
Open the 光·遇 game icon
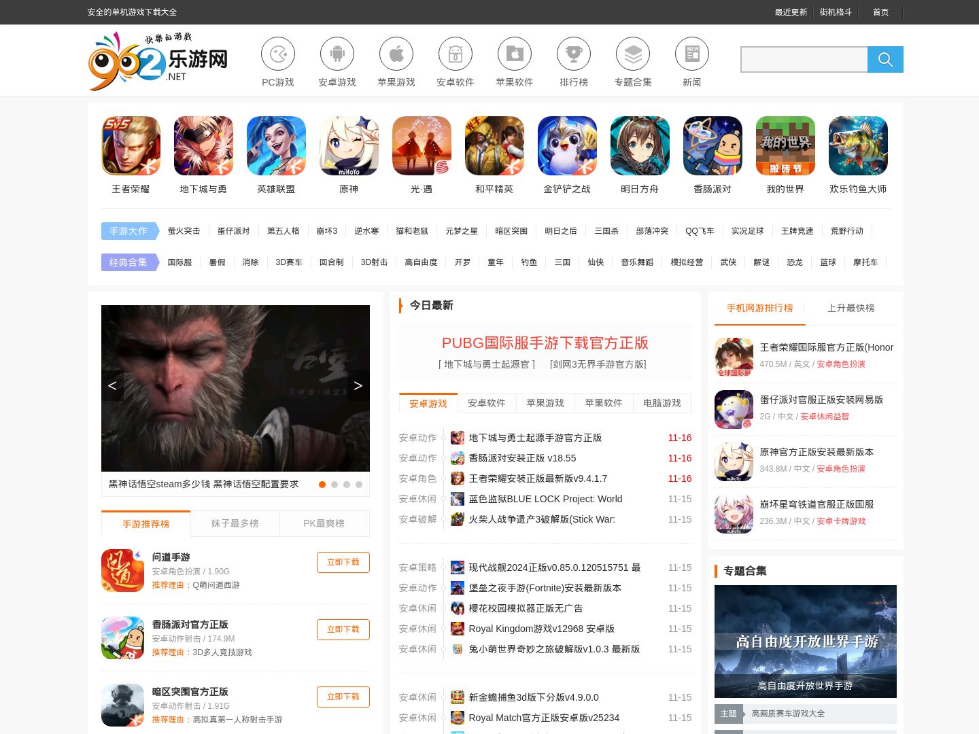point(422,146)
